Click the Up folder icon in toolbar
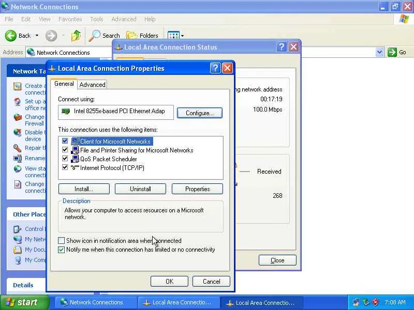Viewport: 414px width, 310px height. (x=76, y=36)
